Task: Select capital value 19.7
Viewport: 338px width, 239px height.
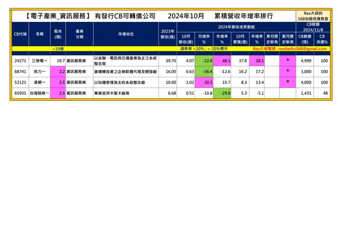Action: coord(61,61)
